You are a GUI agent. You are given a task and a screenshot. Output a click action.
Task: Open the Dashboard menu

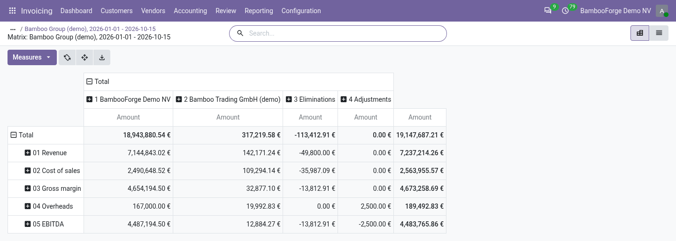pos(76,10)
